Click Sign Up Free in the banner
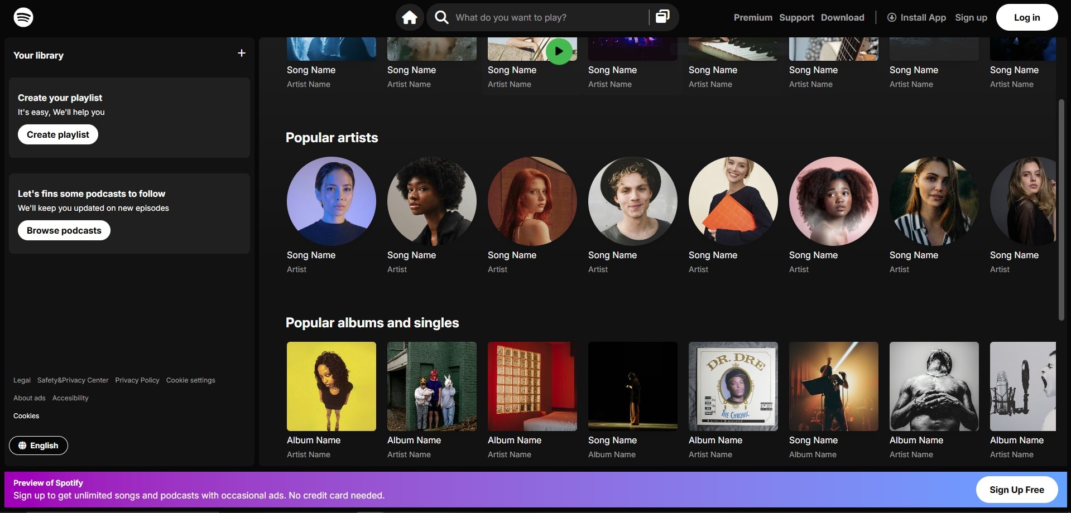This screenshot has width=1071, height=513. pos(1016,490)
